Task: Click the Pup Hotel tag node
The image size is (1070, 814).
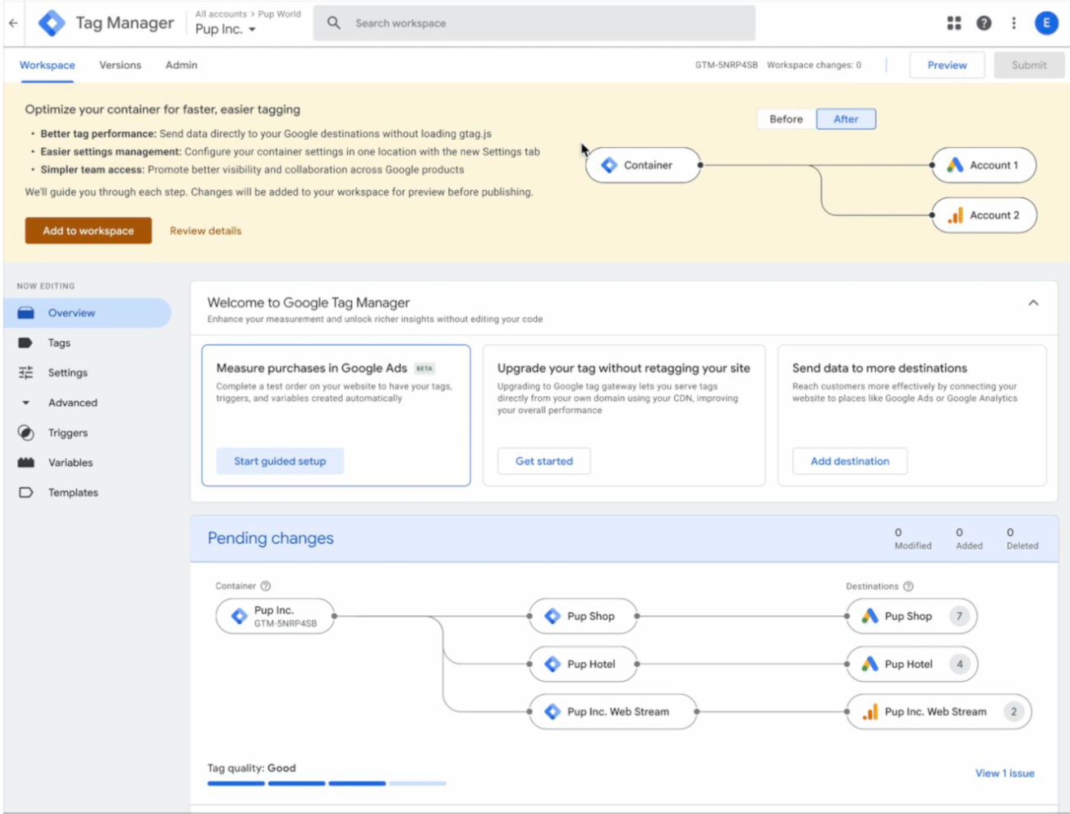Action: click(583, 664)
